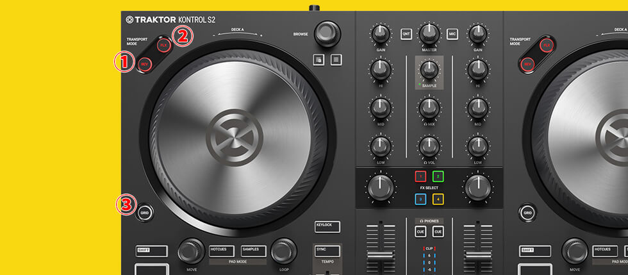Click the right channel GAIN knob

click(x=478, y=35)
